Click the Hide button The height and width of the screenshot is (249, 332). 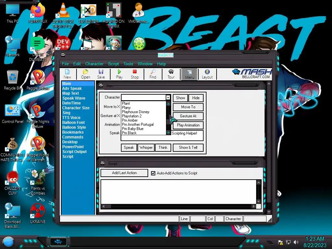pos(196,98)
